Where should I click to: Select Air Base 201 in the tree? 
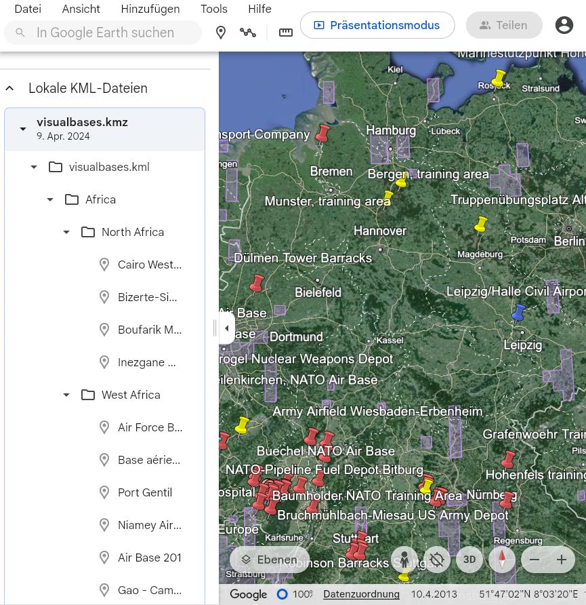click(x=150, y=558)
